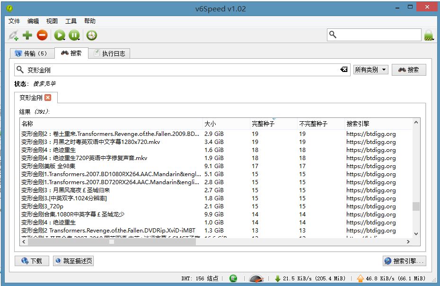Expand the 所有类别 category dropdown
Image resolution: width=440 pixels, height=286 pixels.
(x=370, y=70)
